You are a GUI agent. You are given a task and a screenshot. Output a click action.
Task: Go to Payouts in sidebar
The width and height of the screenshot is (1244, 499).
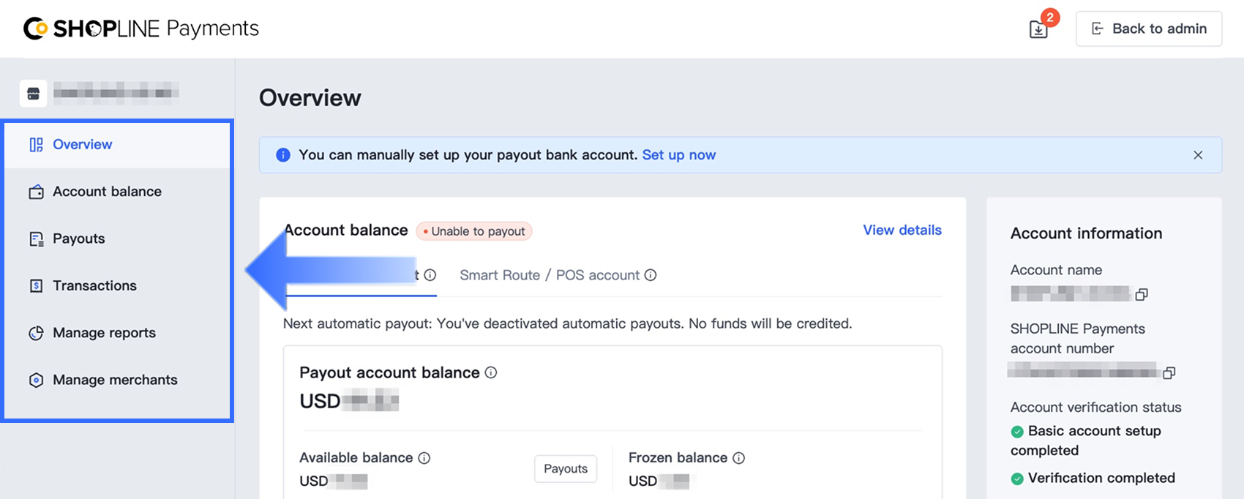click(x=78, y=239)
